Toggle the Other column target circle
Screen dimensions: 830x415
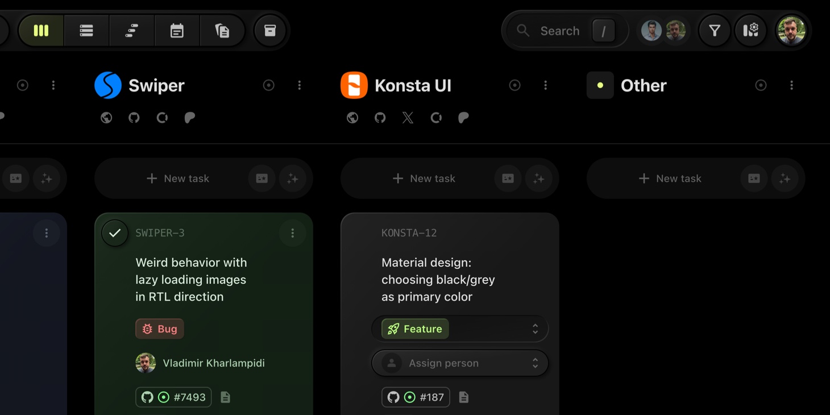[761, 85]
